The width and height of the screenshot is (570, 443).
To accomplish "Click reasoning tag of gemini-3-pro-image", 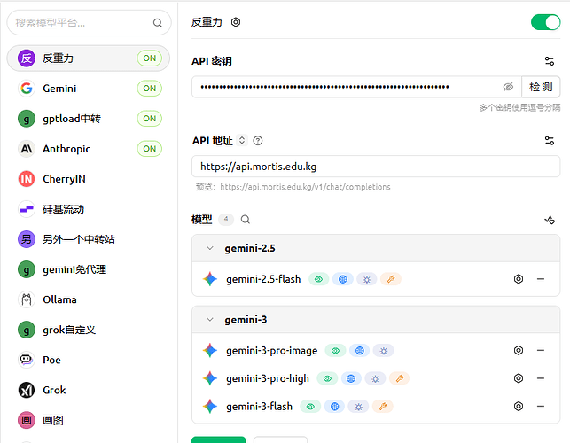I will pyautogui.click(x=384, y=351).
